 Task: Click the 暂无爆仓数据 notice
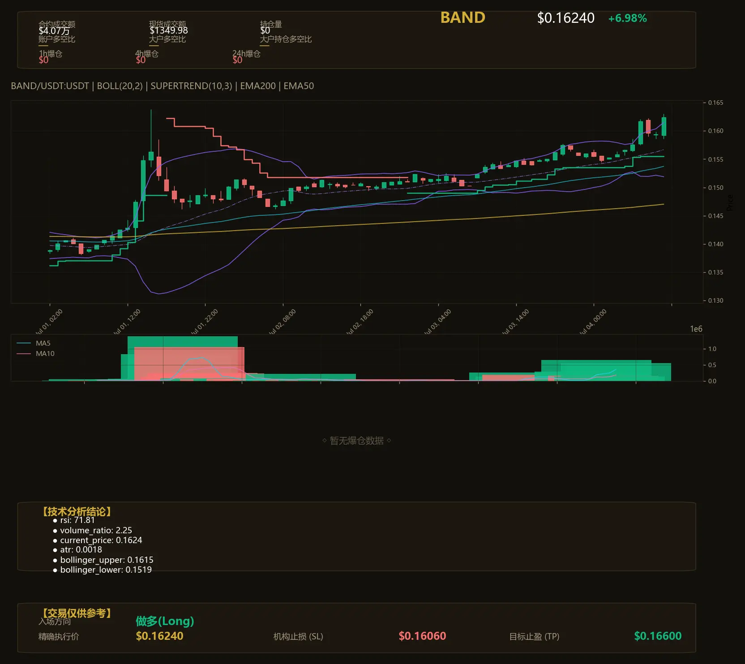[357, 441]
